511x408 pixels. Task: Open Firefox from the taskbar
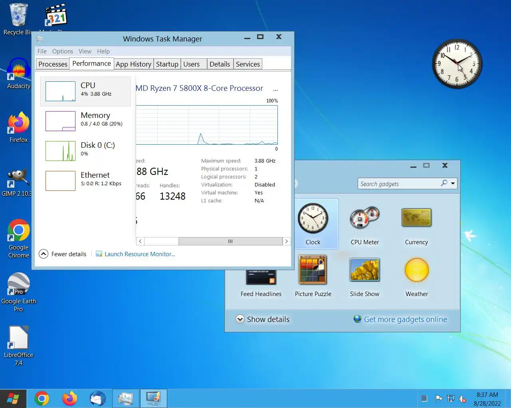click(x=69, y=398)
